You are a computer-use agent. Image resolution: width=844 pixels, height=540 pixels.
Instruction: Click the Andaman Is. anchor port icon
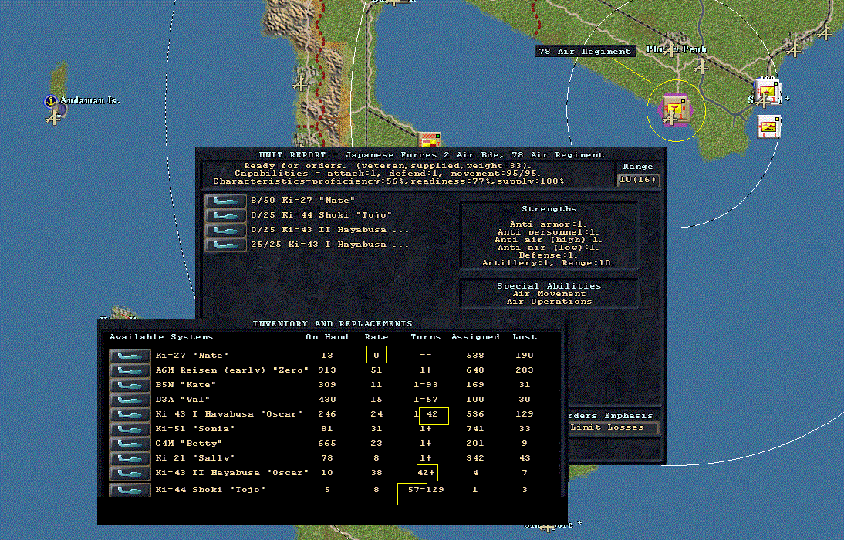(x=51, y=101)
